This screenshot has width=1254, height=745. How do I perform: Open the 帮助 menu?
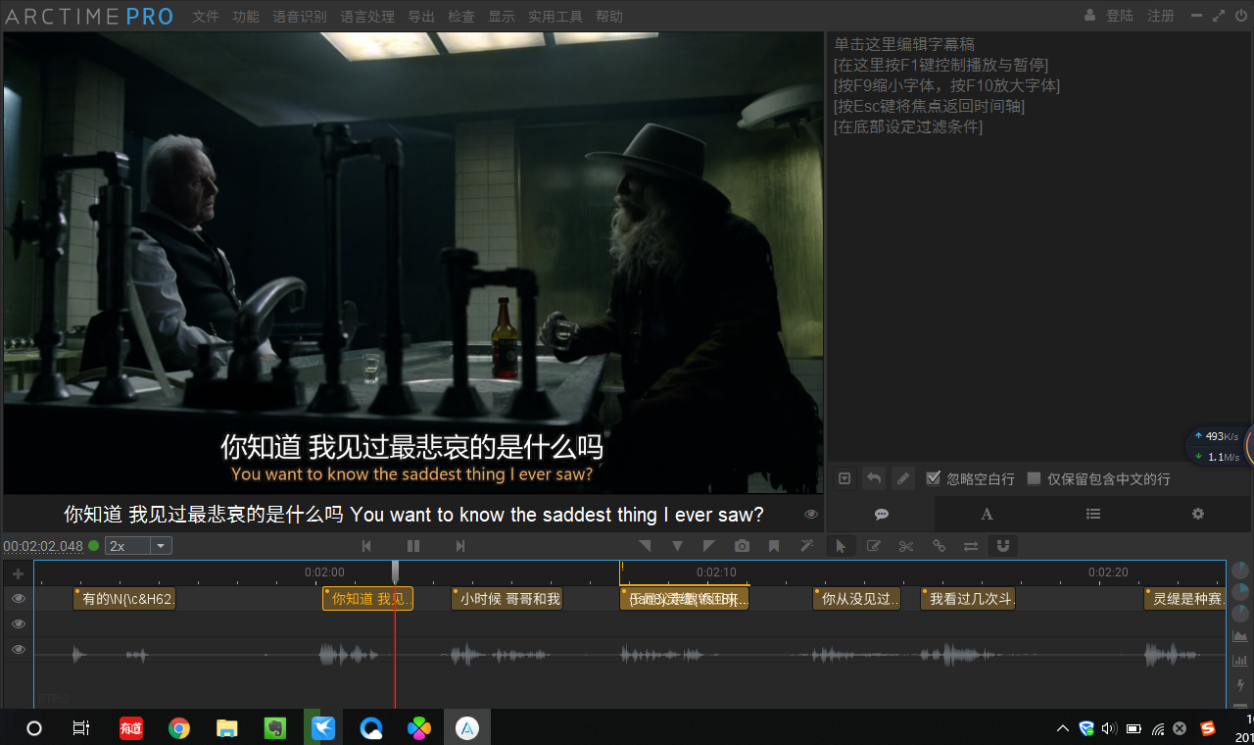(x=609, y=17)
